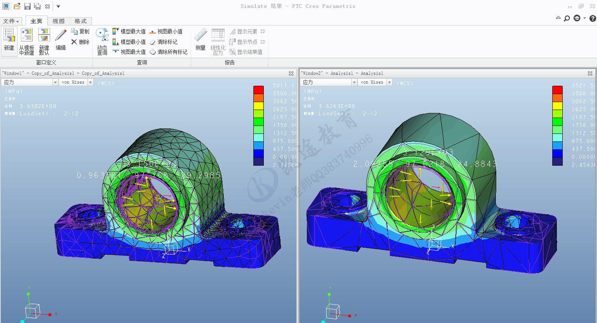The image size is (597, 323).
Task: Toggle 显示结果值
Action: [x=246, y=52]
